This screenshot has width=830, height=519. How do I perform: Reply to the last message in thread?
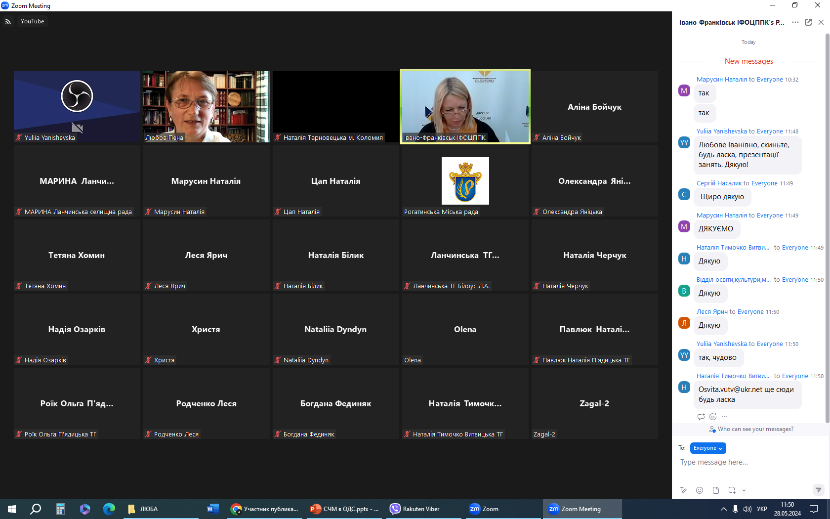pyautogui.click(x=701, y=417)
